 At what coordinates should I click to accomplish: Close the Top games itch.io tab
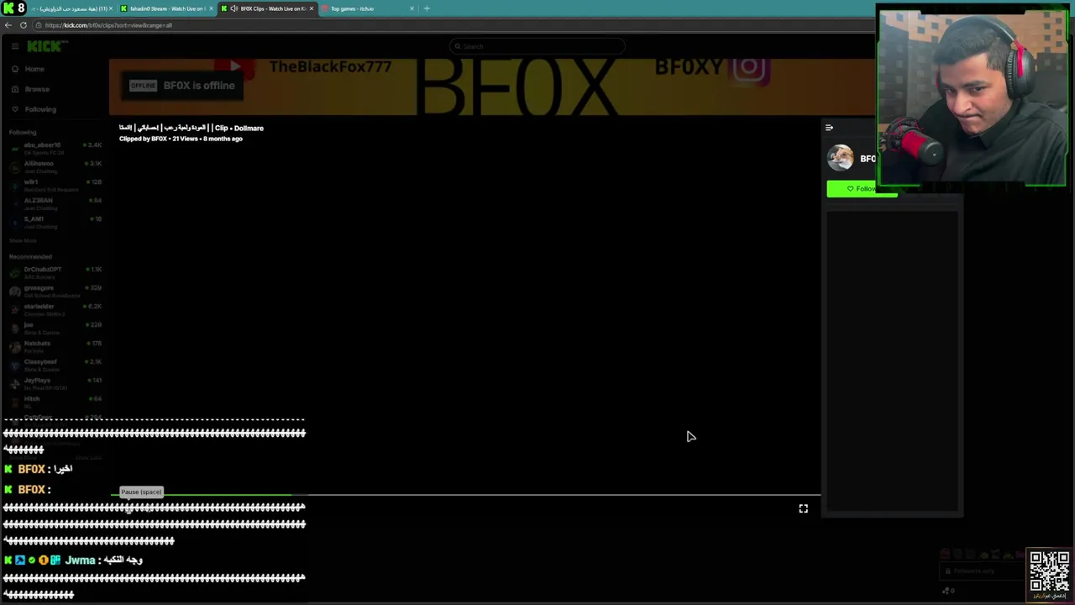coord(412,8)
